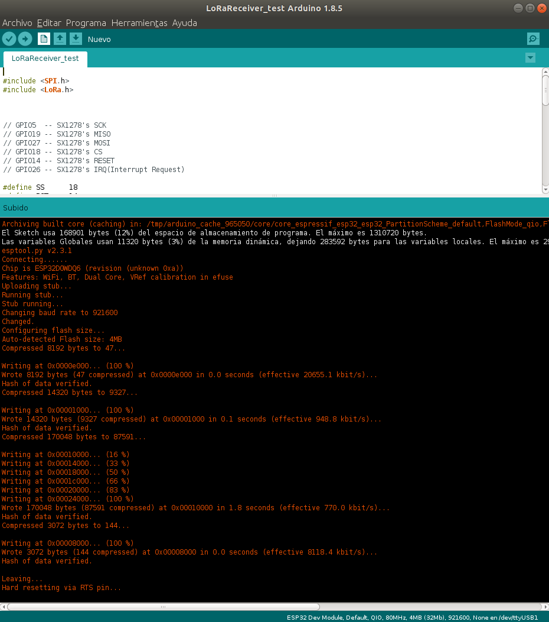Click the 'GPIO18 -- SX1278's CS' comment
Image resolution: width=549 pixels, height=622 pixels.
(53, 152)
